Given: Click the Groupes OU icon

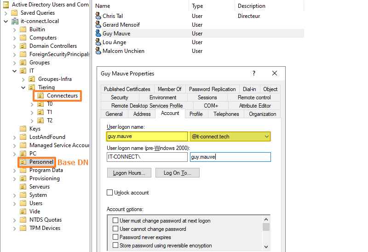Looking at the screenshot, I should tap(23, 63).
